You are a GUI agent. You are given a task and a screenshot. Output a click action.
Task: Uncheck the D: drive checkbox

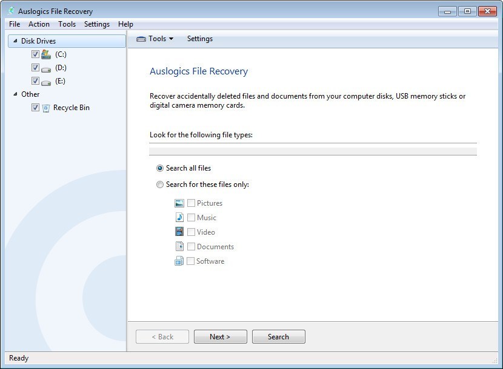pyautogui.click(x=35, y=67)
